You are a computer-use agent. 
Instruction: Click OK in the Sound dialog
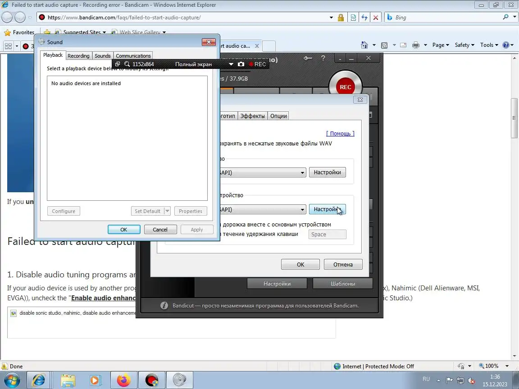[124, 230]
